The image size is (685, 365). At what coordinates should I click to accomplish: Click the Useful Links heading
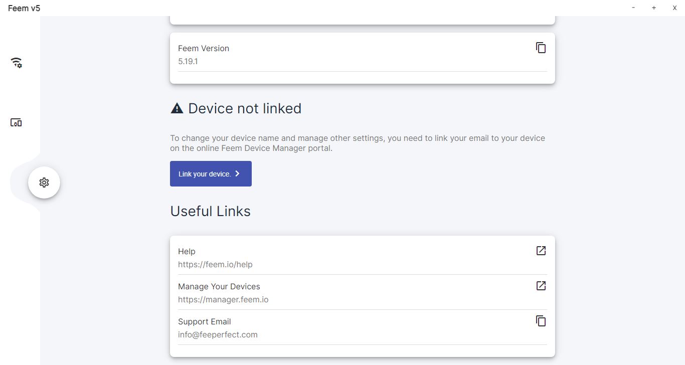pyautogui.click(x=210, y=211)
